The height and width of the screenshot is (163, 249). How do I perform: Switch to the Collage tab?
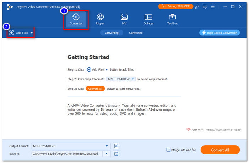coord(148,19)
